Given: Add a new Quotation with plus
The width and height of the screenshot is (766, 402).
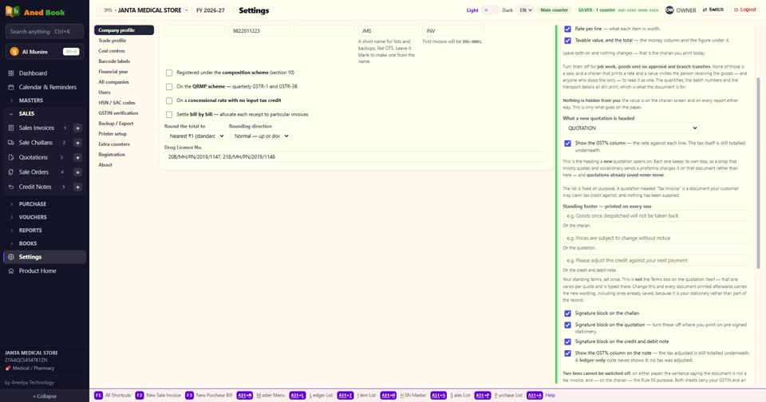Looking at the screenshot, I should click(x=77, y=157).
